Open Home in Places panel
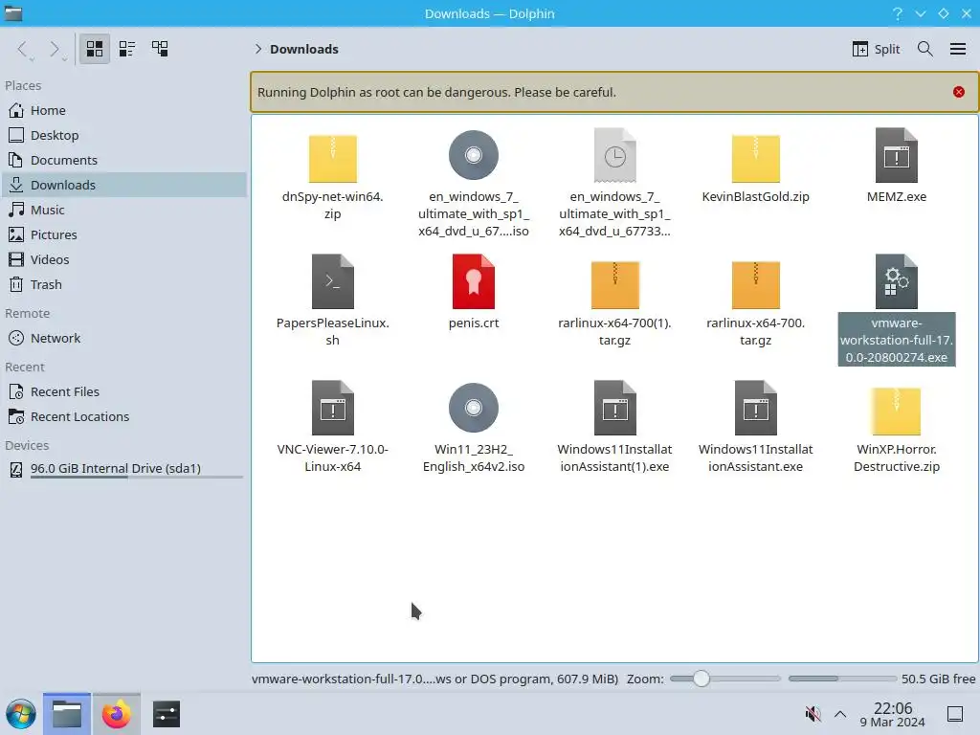The width and height of the screenshot is (980, 735). click(x=123, y=111)
